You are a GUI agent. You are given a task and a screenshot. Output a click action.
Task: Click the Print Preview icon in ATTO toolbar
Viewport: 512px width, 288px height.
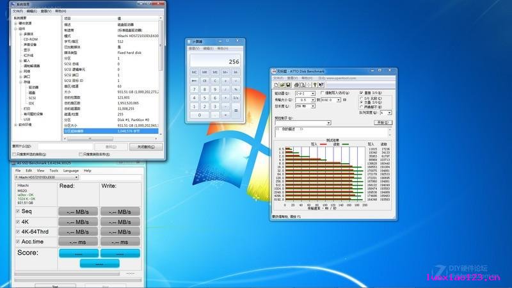click(x=302, y=85)
